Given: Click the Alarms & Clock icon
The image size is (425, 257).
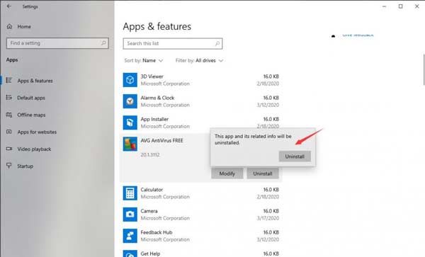Looking at the screenshot, I should pyautogui.click(x=130, y=101).
